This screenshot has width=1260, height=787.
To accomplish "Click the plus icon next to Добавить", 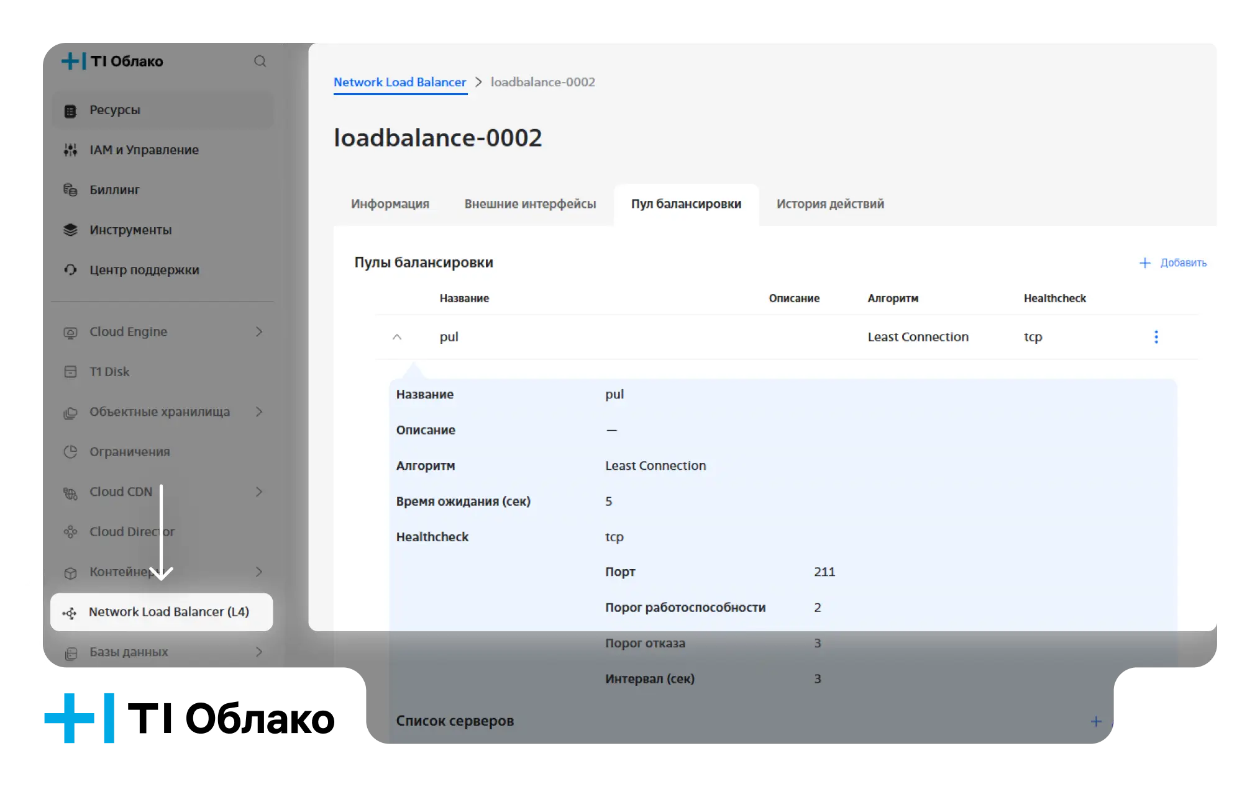I will pos(1144,263).
